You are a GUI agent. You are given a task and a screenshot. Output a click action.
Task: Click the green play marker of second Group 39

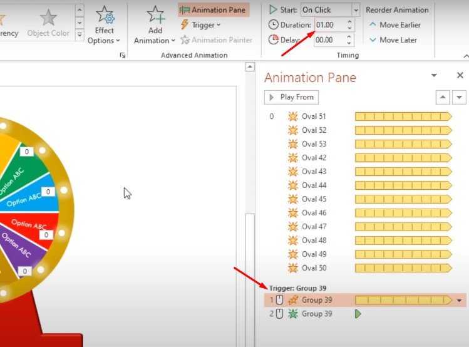[358, 314]
